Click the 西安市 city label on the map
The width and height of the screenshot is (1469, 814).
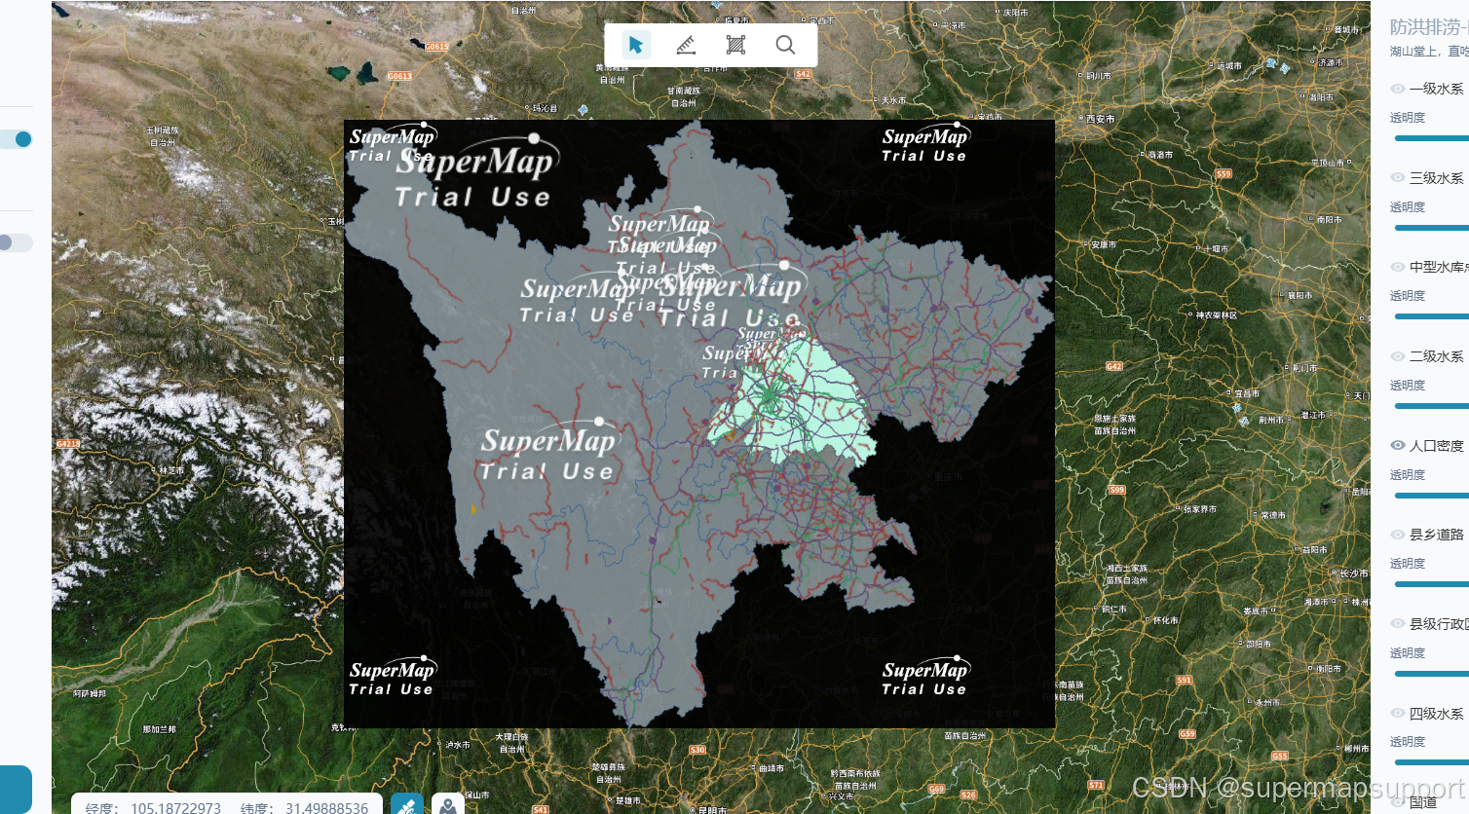pos(1100,119)
